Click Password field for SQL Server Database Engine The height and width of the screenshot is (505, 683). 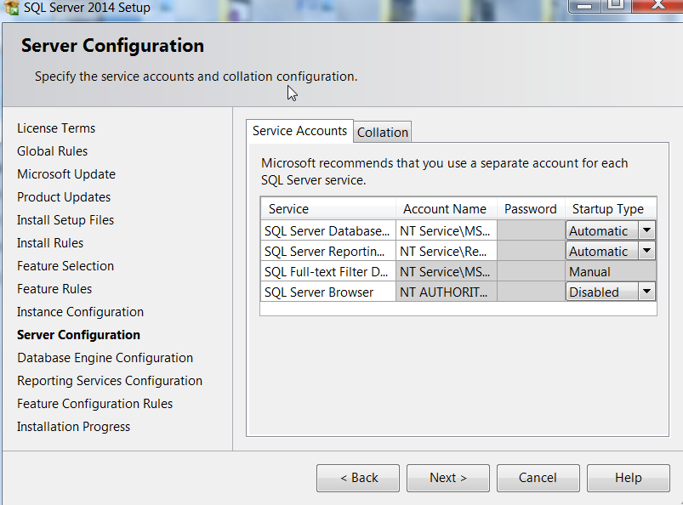pyautogui.click(x=531, y=230)
